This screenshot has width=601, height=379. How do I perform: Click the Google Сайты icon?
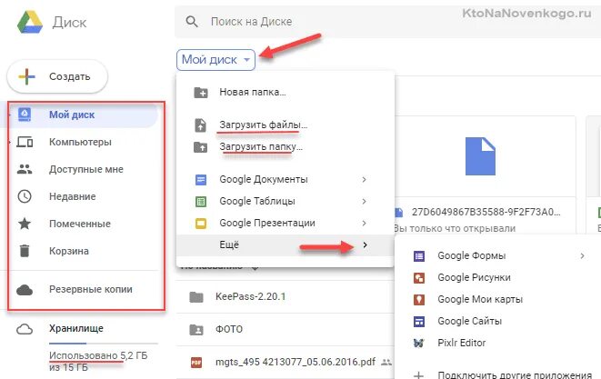tap(419, 322)
